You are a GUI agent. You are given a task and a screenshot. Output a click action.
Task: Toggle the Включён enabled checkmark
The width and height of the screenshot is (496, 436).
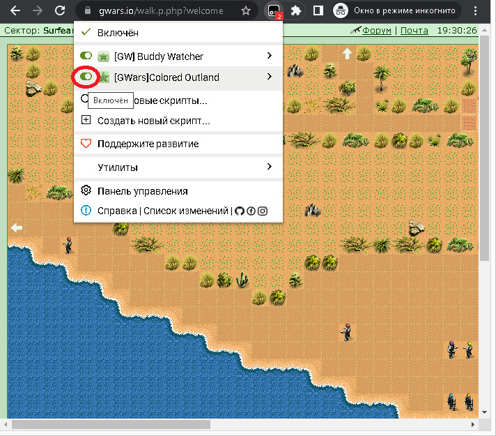pyautogui.click(x=86, y=32)
